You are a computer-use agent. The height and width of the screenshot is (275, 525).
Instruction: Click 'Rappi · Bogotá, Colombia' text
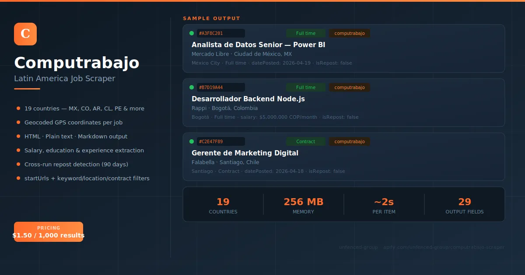224,108
